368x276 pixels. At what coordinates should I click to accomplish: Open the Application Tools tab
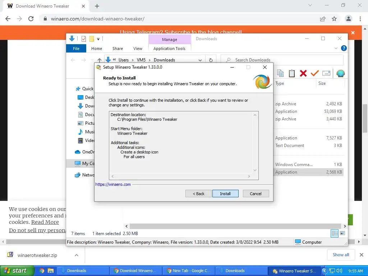click(x=169, y=49)
